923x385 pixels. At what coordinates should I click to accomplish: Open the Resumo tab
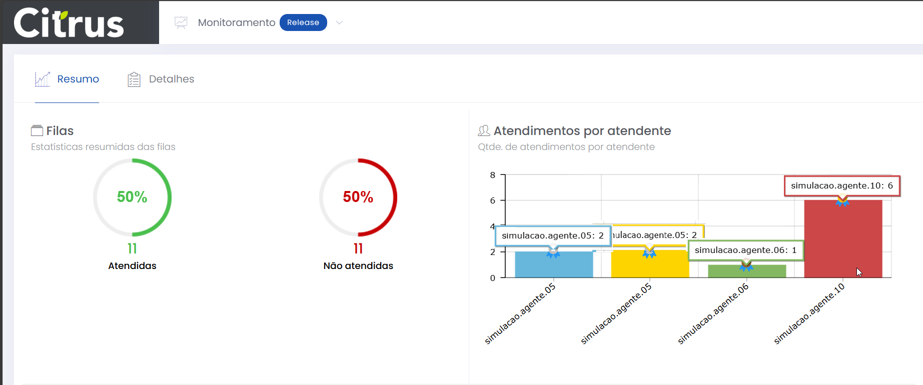(78, 79)
